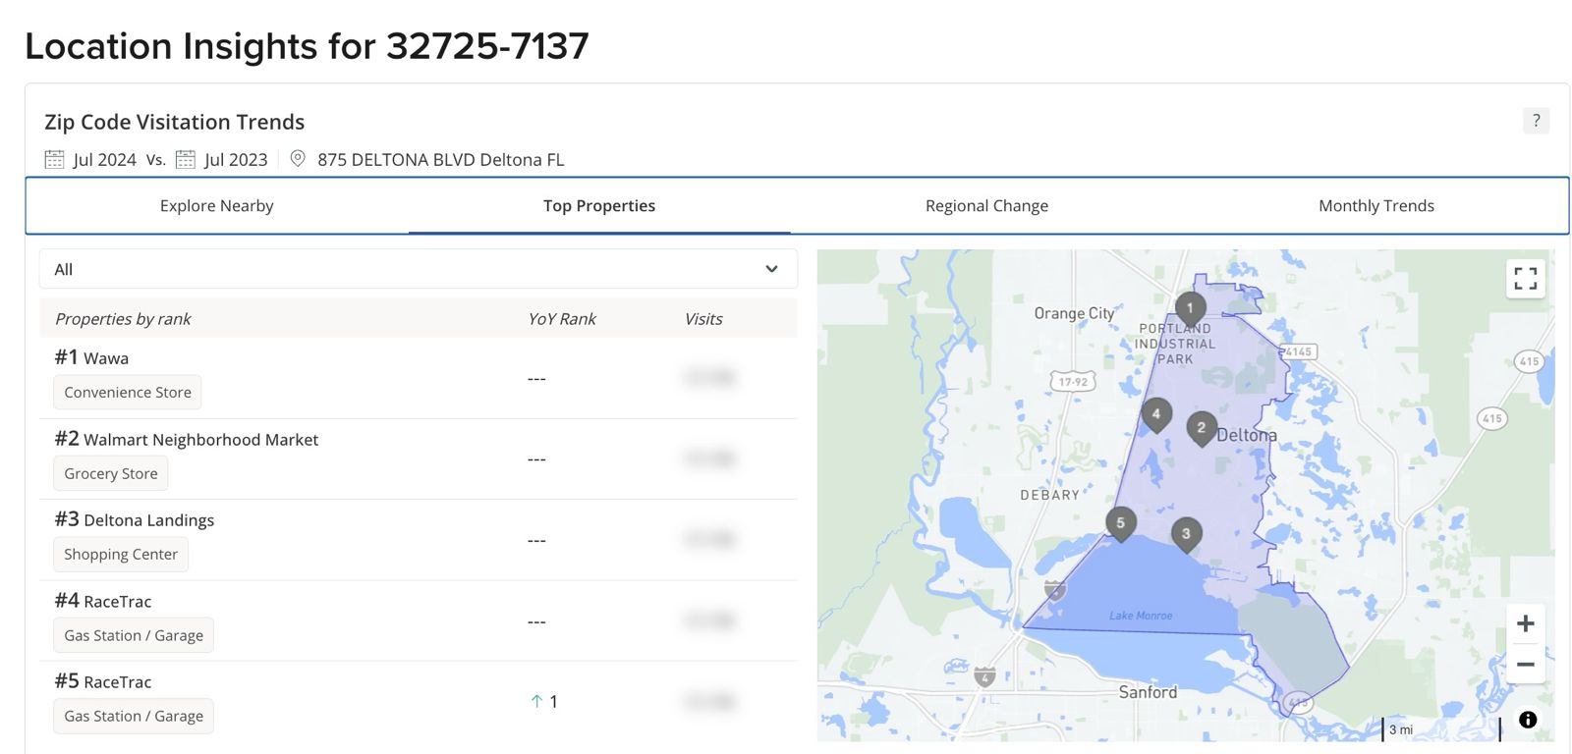The image size is (1572, 754).
Task: Click the Orange City map label
Action: coord(1074,313)
